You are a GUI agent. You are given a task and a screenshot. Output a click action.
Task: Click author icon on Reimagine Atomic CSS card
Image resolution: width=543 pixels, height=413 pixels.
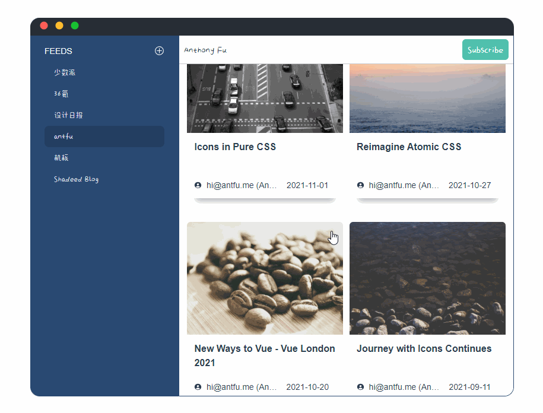click(x=360, y=185)
